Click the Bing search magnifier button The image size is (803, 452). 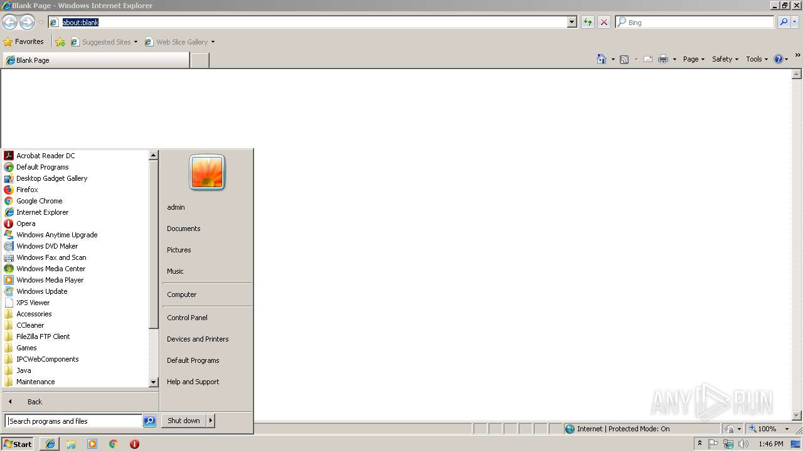(784, 22)
